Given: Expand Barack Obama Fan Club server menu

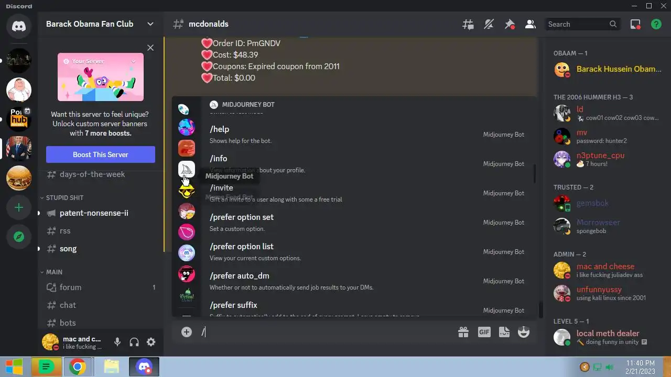Looking at the screenshot, I should (100, 24).
